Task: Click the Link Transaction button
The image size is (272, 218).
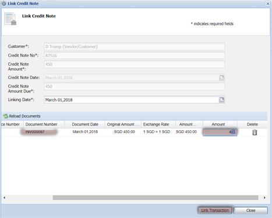Action: [215, 210]
